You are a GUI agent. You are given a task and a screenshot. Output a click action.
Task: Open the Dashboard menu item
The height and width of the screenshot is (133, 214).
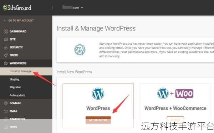click(x=26, y=31)
